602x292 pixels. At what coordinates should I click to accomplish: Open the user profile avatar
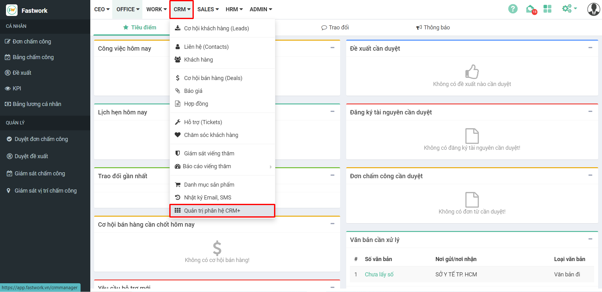[593, 9]
